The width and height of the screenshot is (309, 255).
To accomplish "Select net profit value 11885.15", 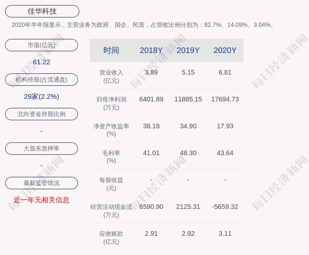I will point(188,99).
